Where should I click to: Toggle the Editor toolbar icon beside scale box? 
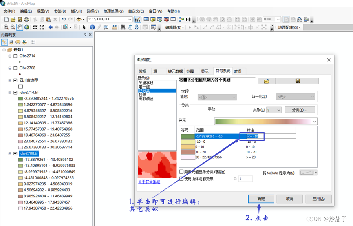point(137,20)
